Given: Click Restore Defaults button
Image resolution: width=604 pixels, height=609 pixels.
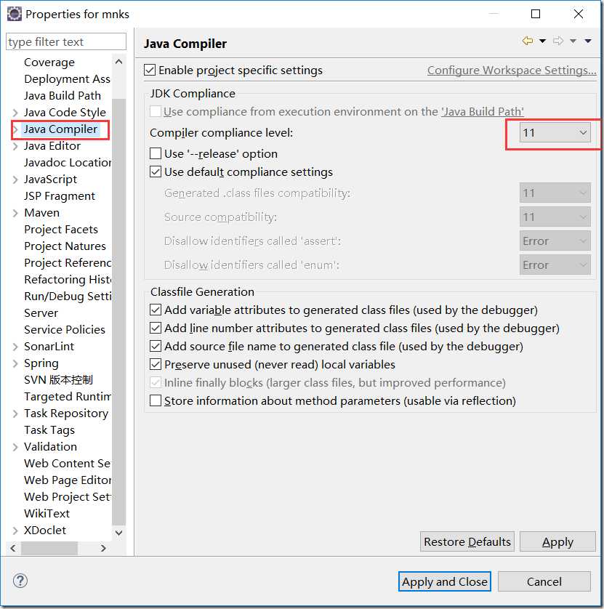Looking at the screenshot, I should (467, 541).
